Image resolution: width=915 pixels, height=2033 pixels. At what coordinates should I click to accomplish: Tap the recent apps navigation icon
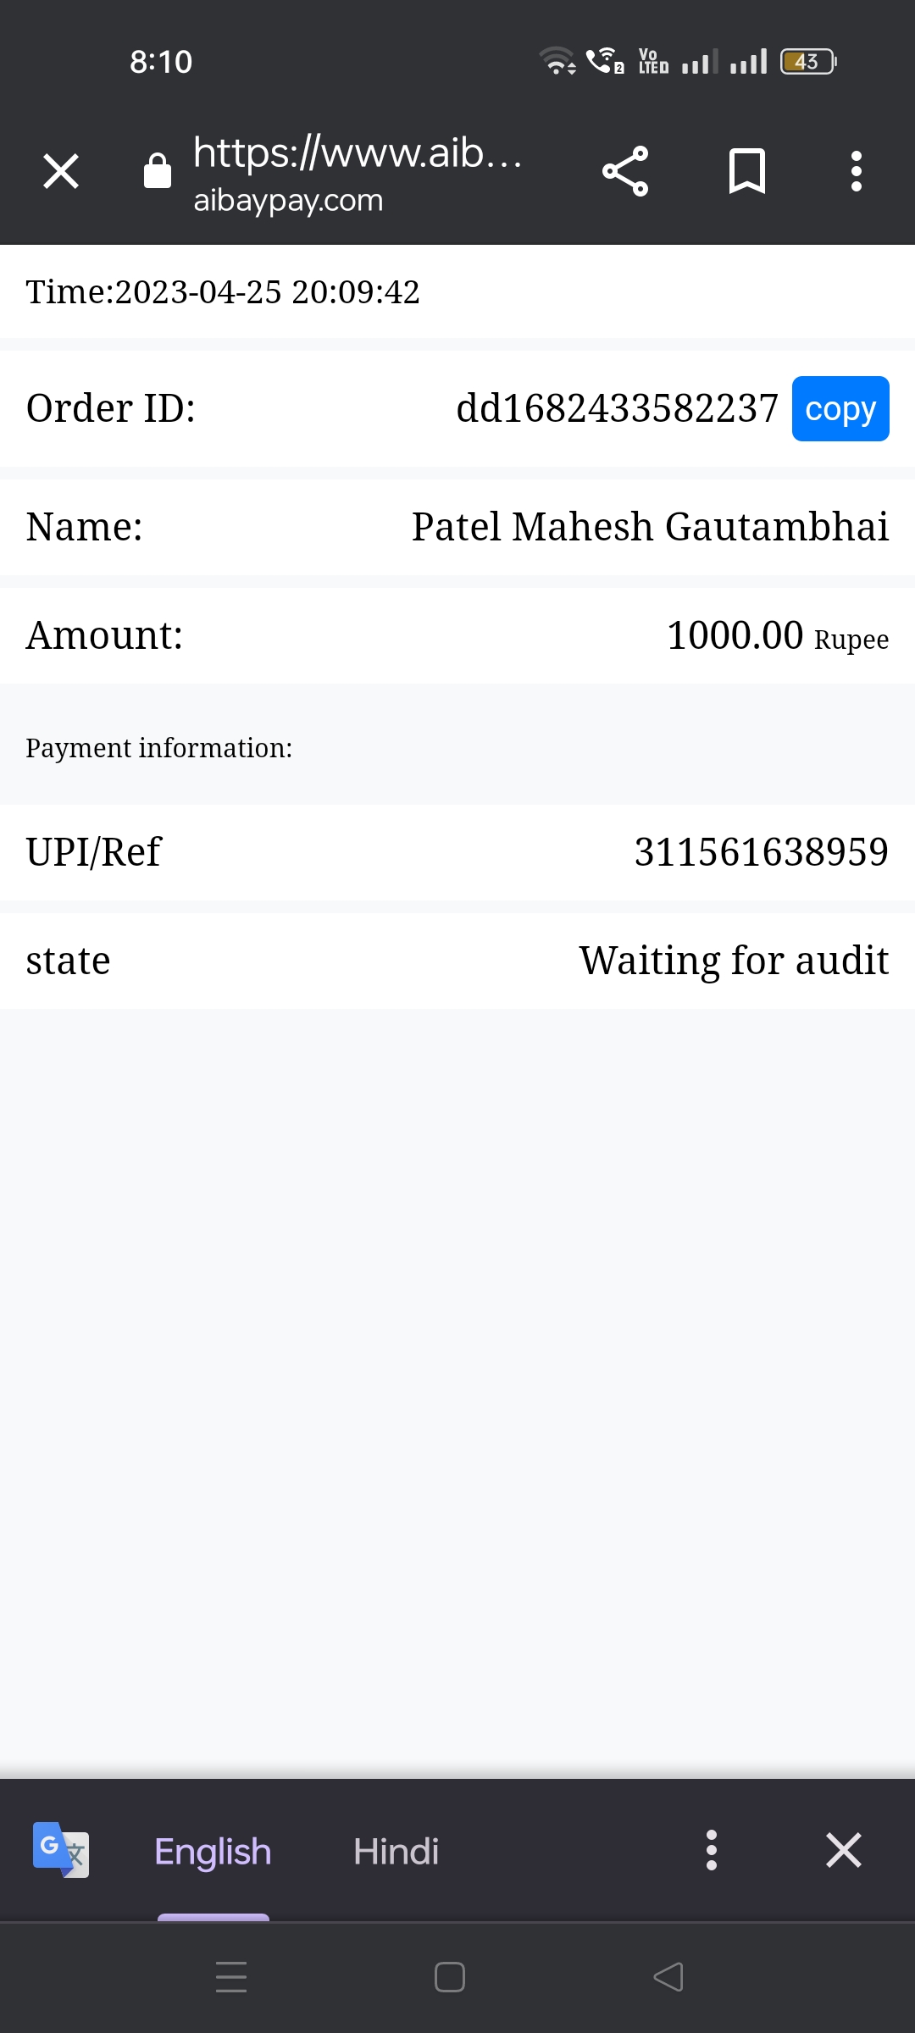point(231,1977)
